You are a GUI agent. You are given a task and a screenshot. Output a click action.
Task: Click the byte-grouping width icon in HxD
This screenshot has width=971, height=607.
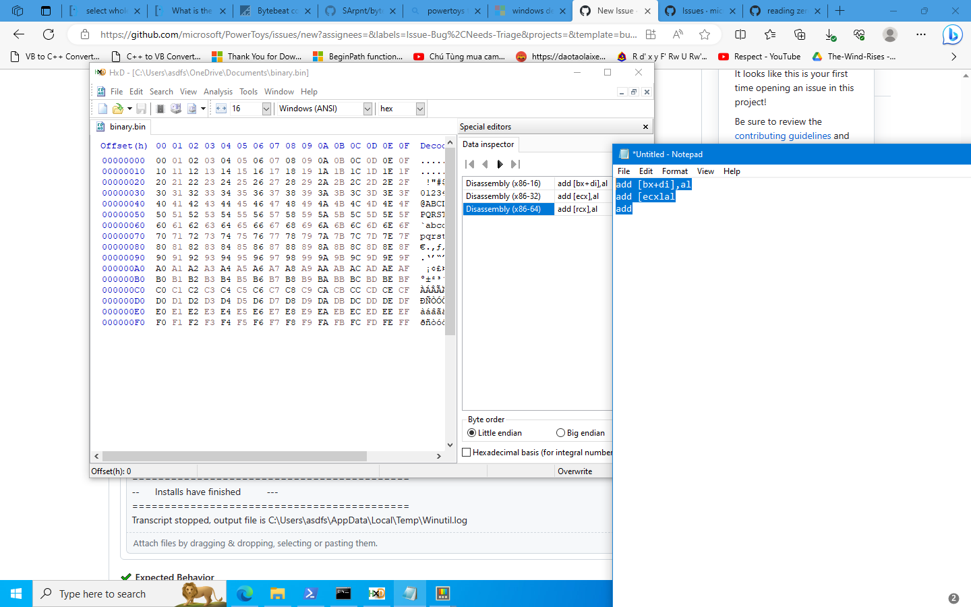click(220, 109)
